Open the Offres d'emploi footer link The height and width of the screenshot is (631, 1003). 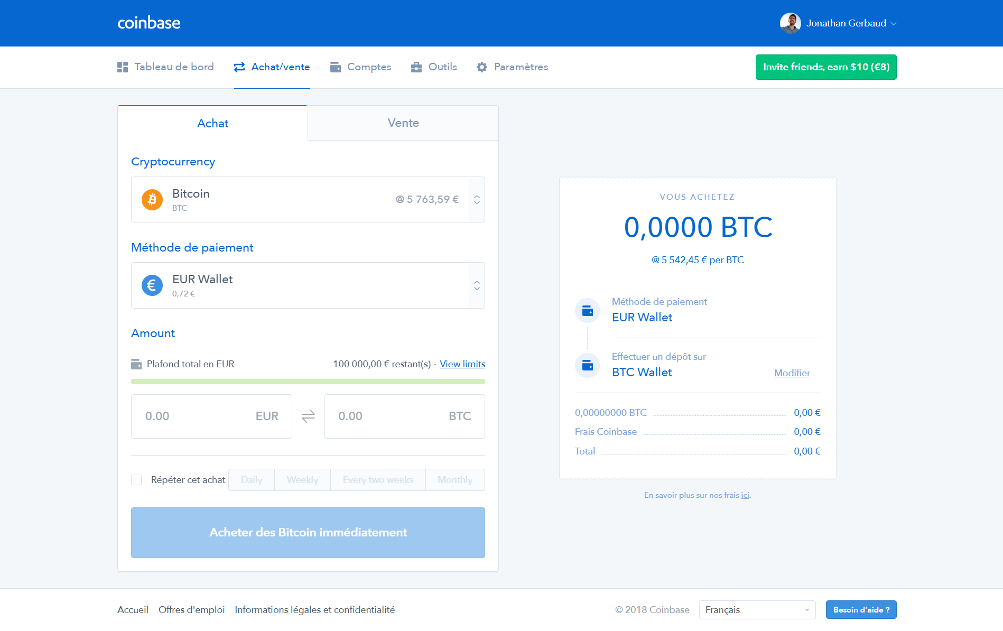click(x=192, y=610)
